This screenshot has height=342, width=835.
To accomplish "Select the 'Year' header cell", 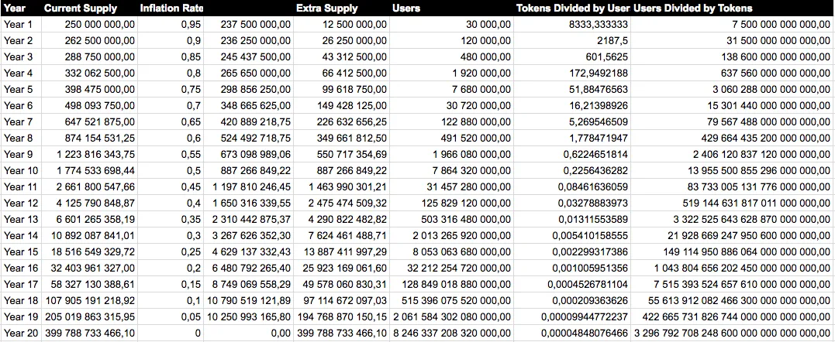I will tap(21, 9).
